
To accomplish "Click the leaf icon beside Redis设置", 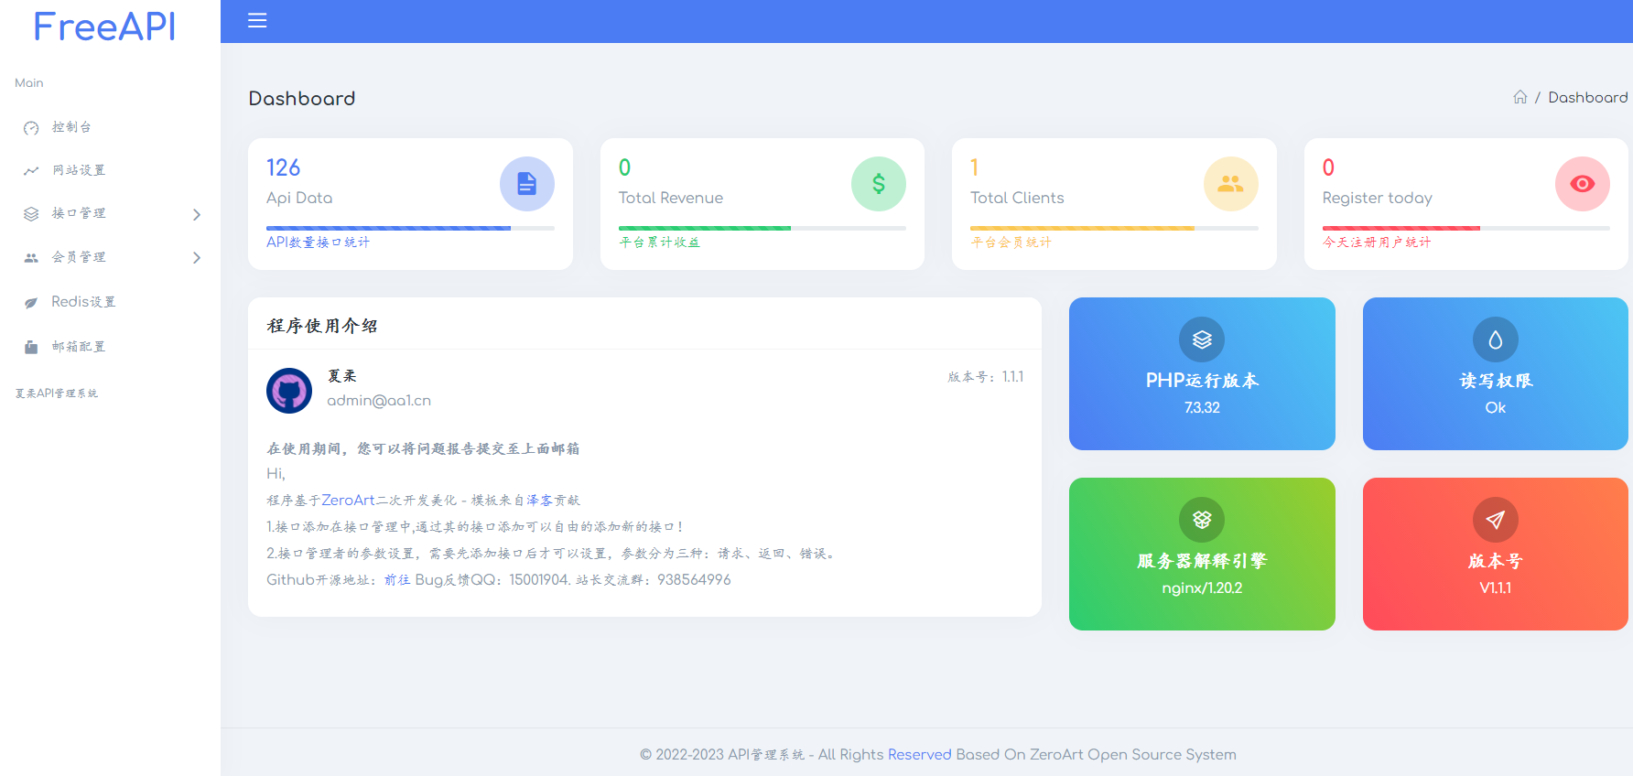I will (31, 303).
